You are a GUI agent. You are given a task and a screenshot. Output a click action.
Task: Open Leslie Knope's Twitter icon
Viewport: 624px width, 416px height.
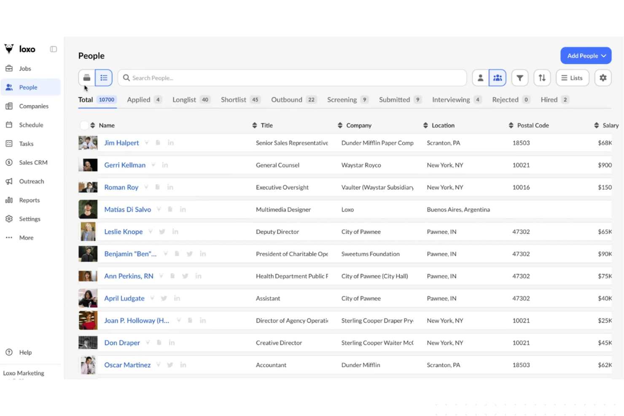pos(162,232)
